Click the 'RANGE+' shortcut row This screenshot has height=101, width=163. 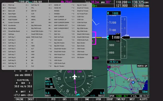54,14
